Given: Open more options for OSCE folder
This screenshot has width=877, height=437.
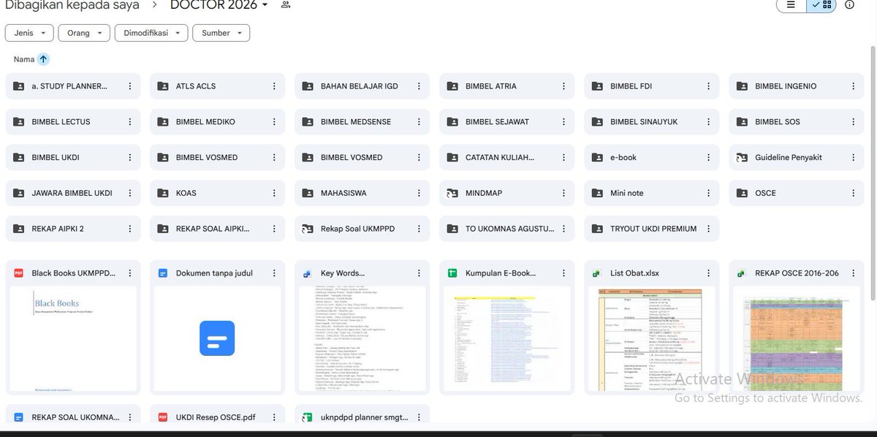Looking at the screenshot, I should coord(853,194).
